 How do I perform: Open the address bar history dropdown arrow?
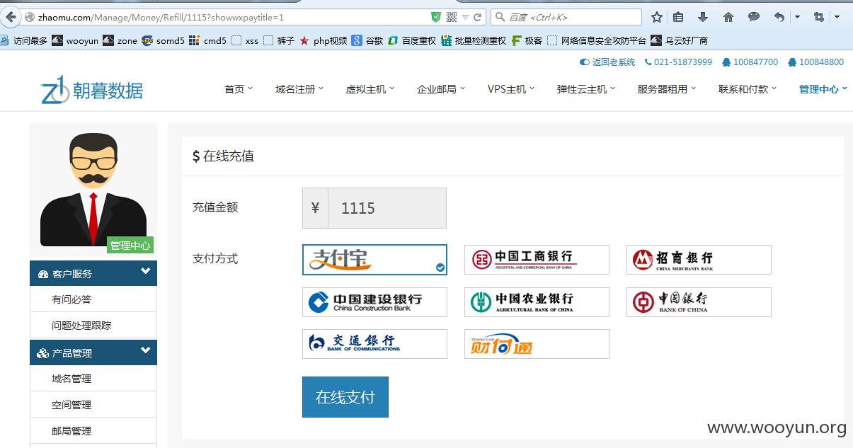pyautogui.click(x=465, y=17)
